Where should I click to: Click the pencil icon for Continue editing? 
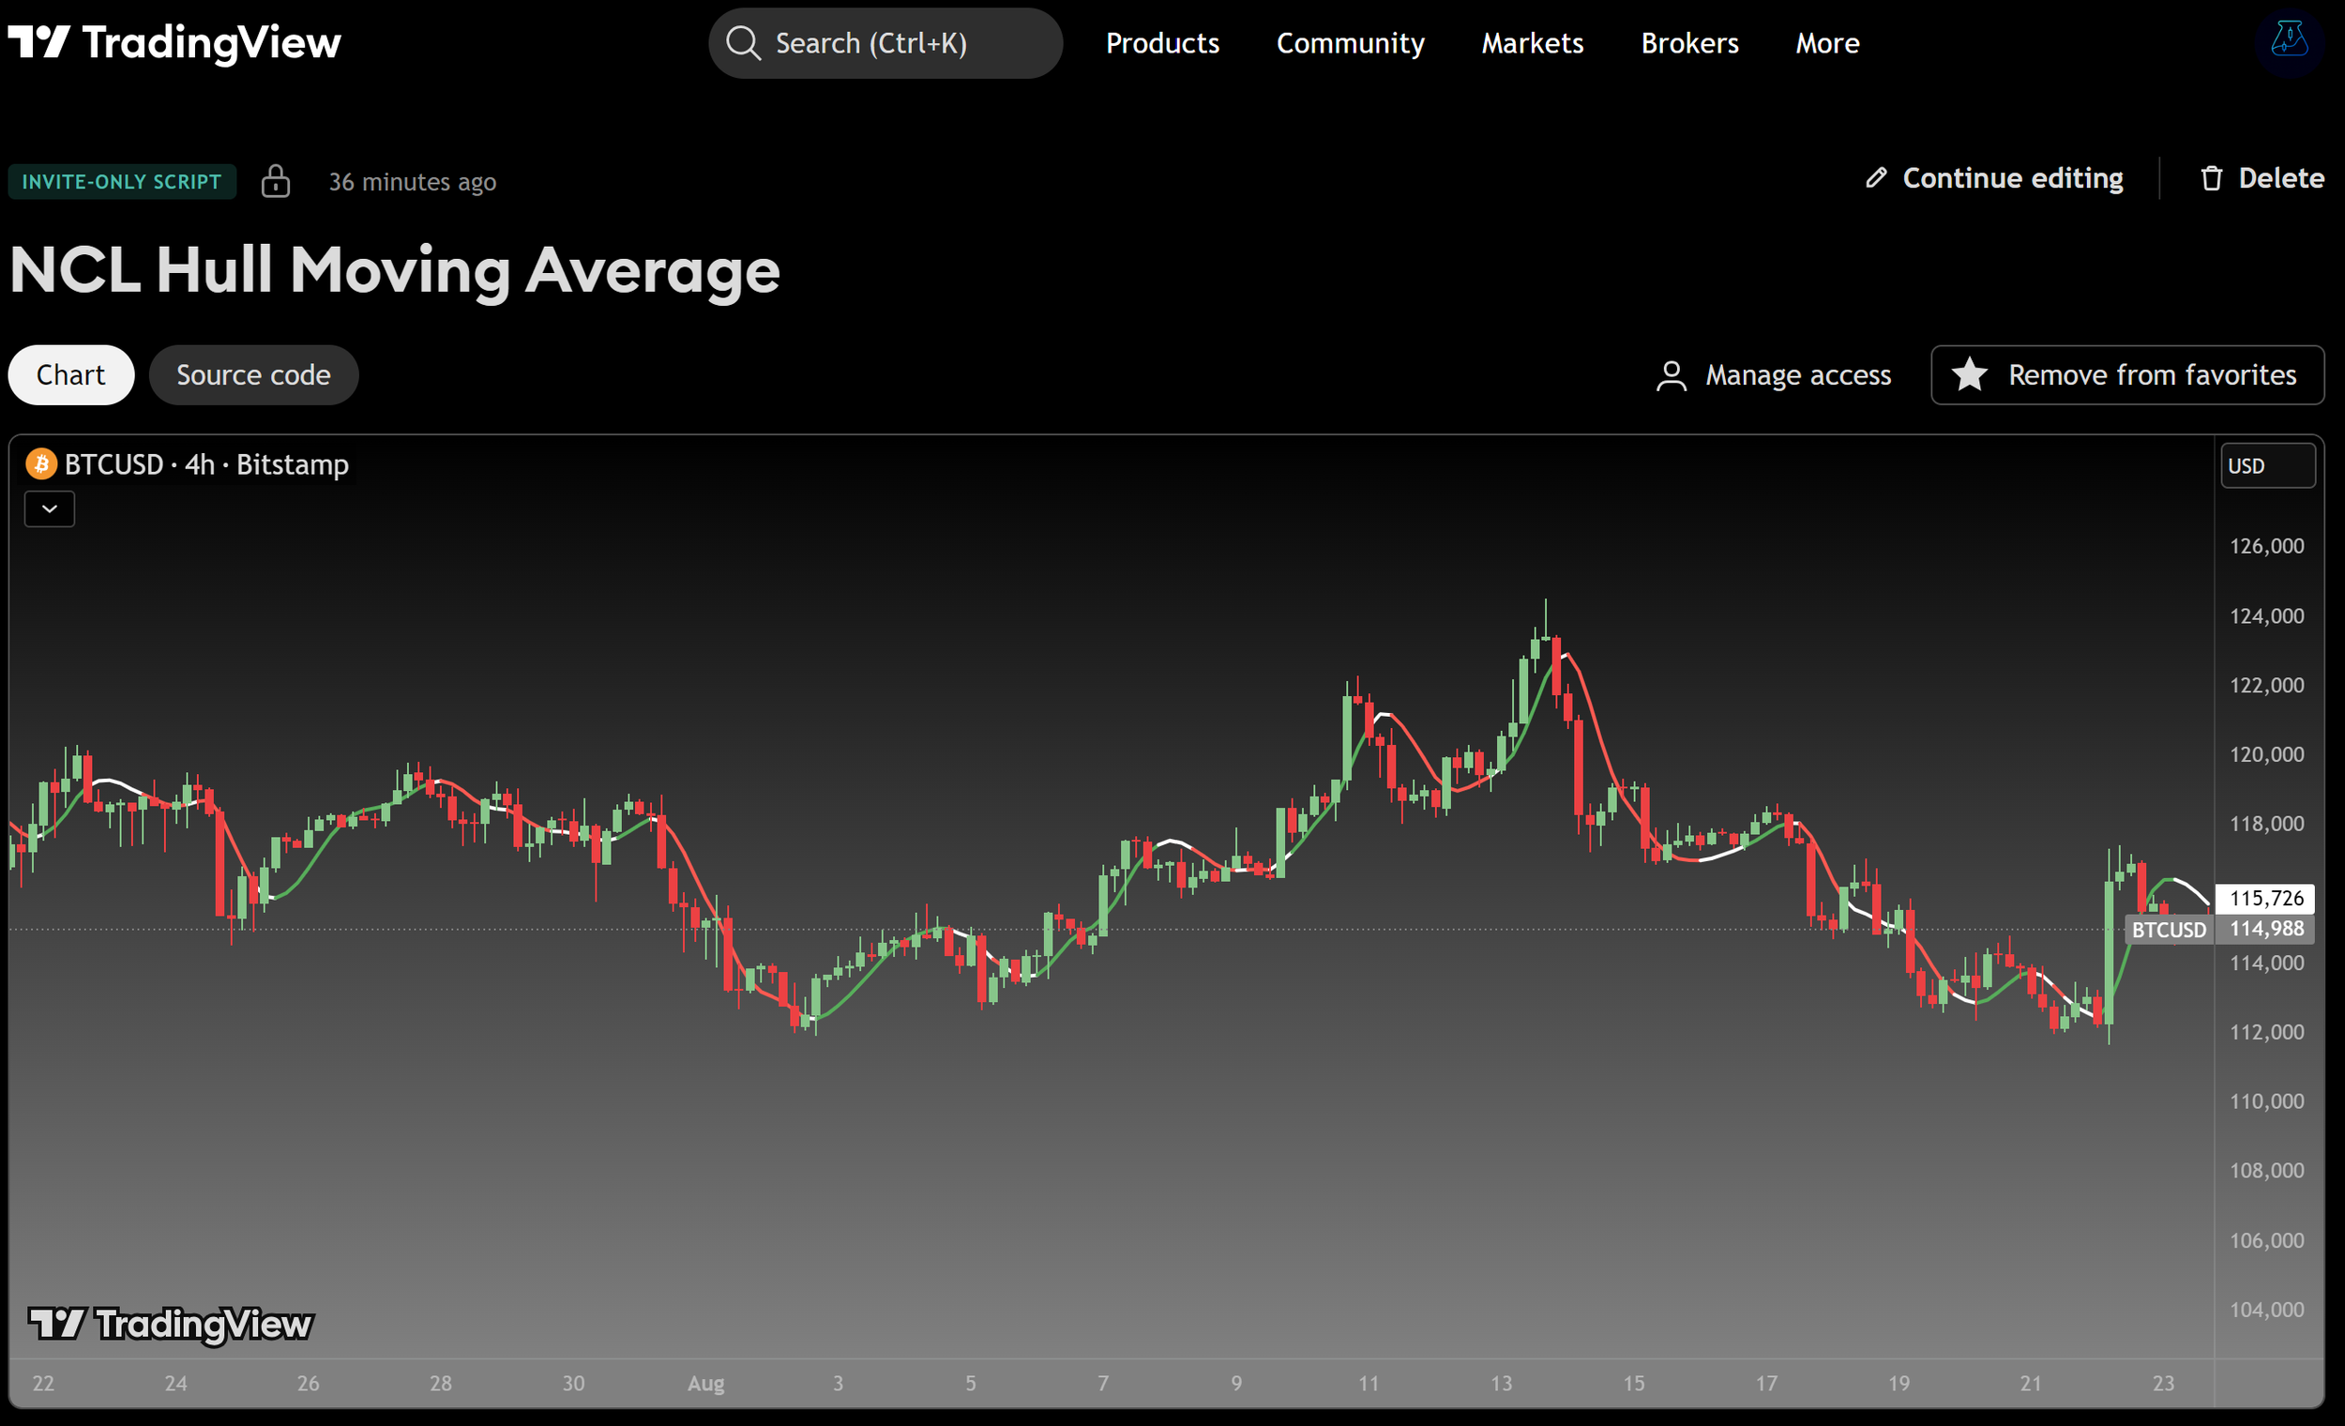click(x=1876, y=178)
